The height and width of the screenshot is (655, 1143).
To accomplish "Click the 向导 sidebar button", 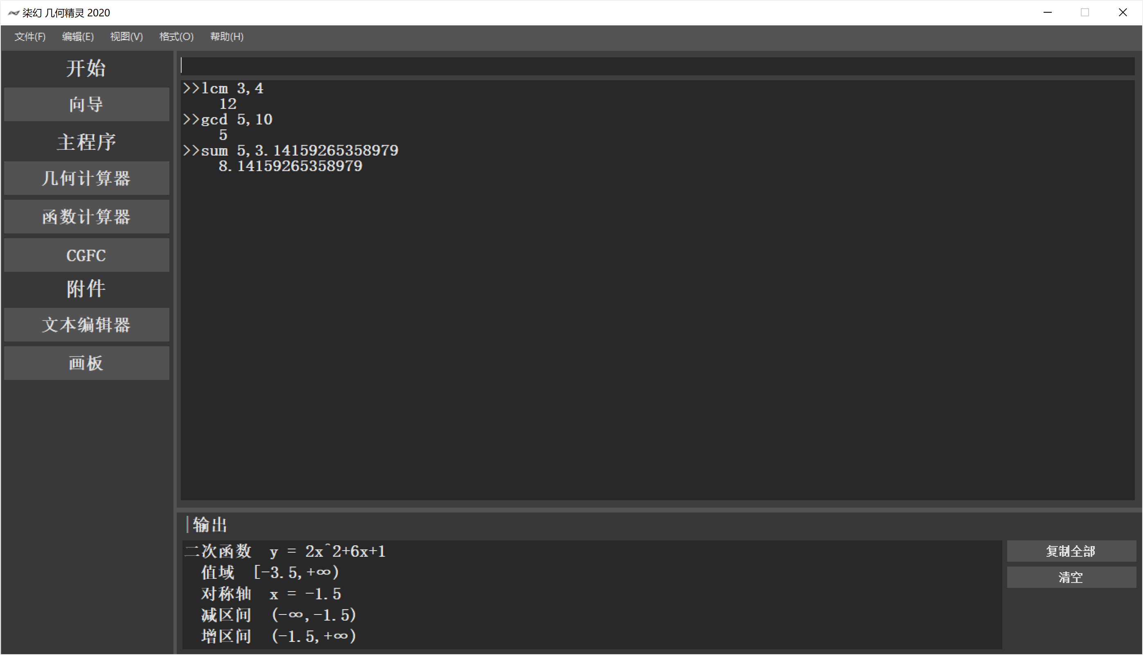I will coord(86,104).
